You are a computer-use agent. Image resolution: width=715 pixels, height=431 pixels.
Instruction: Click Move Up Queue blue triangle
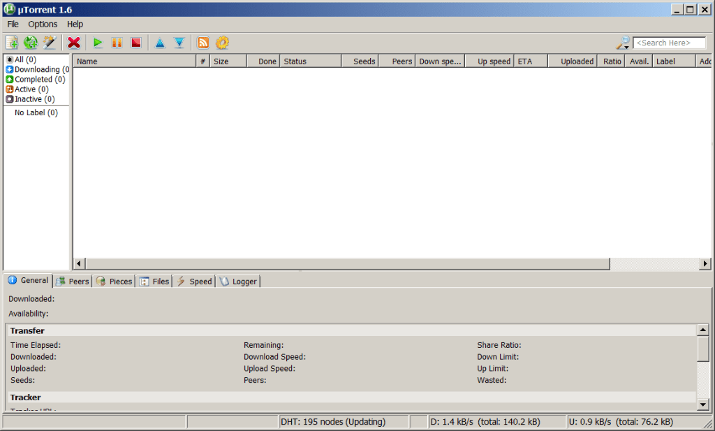(x=160, y=43)
